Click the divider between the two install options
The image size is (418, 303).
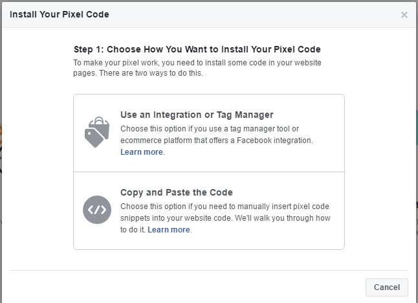pyautogui.click(x=209, y=172)
